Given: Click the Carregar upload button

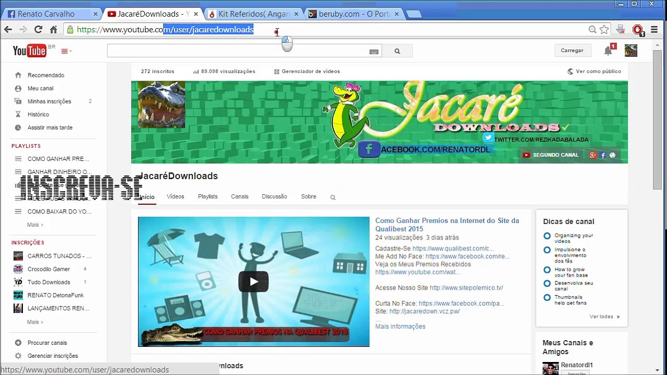Looking at the screenshot, I should click(572, 51).
